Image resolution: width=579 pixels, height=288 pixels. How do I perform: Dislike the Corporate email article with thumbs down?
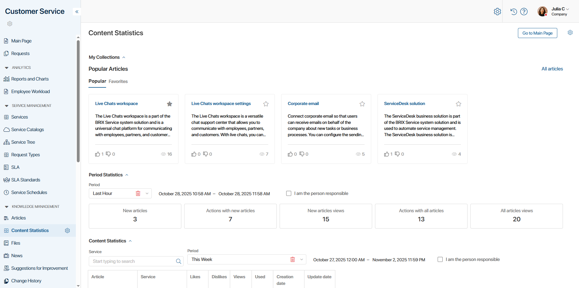(x=302, y=154)
